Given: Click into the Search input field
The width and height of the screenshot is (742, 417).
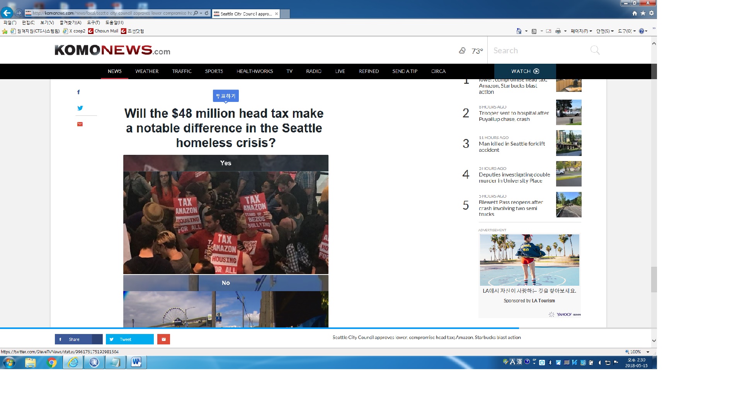Looking at the screenshot, I should pyautogui.click(x=537, y=51).
